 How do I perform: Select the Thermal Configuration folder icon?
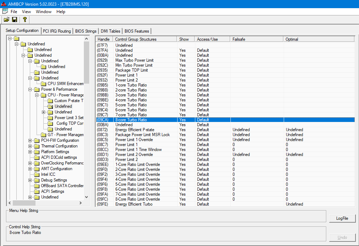point(37,146)
